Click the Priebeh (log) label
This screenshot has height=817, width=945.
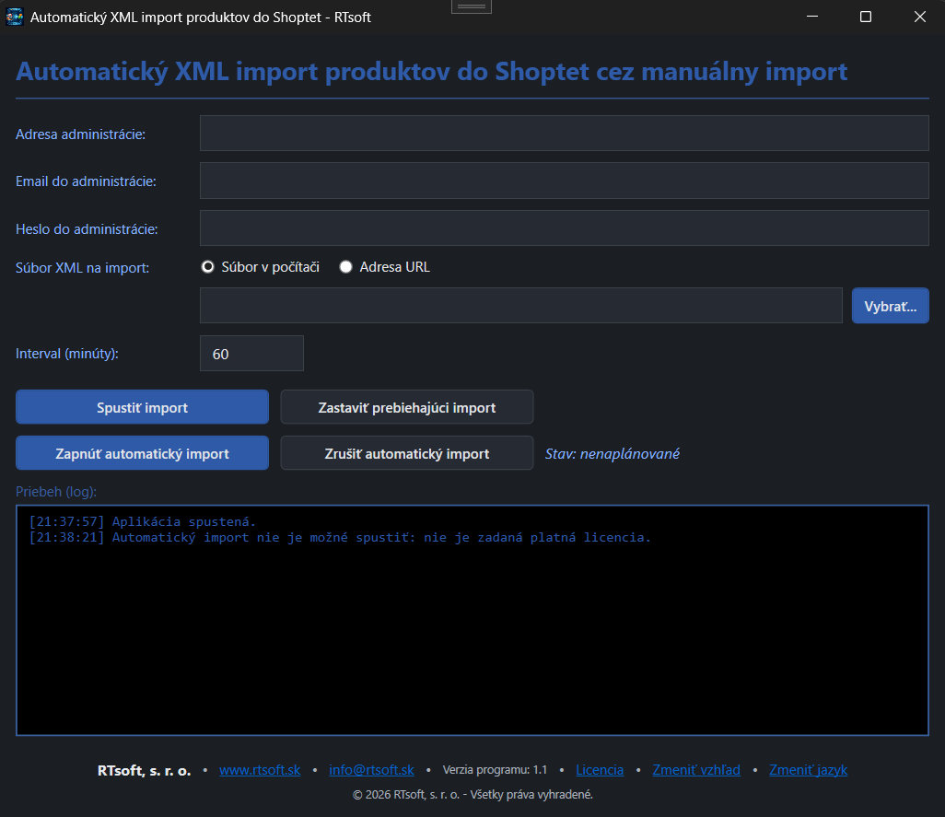pyautogui.click(x=56, y=492)
